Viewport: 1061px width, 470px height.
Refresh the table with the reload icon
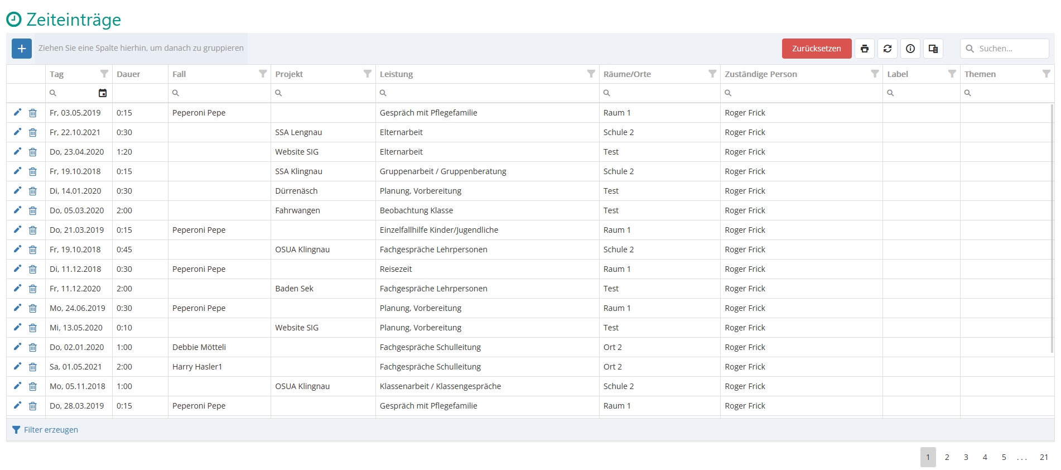[x=888, y=49]
